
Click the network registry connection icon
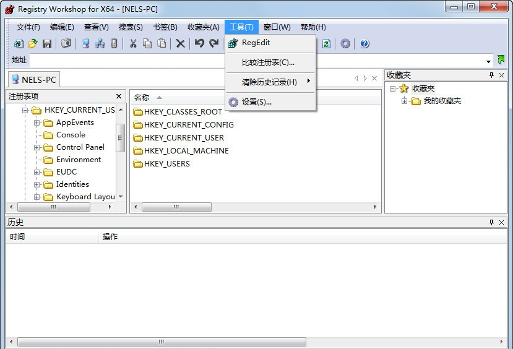click(100, 43)
